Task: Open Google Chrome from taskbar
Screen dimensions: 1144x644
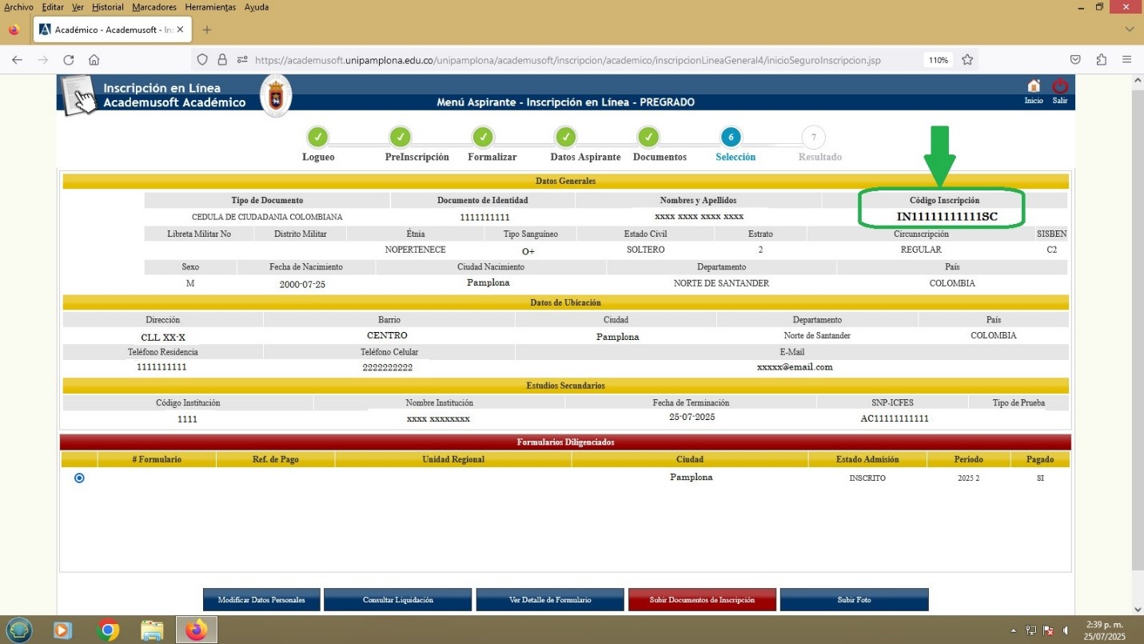Action: point(107,630)
